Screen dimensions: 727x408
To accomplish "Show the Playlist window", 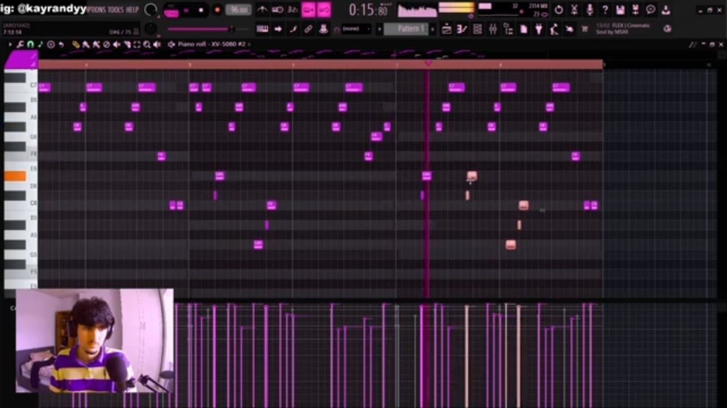I will tap(447, 29).
